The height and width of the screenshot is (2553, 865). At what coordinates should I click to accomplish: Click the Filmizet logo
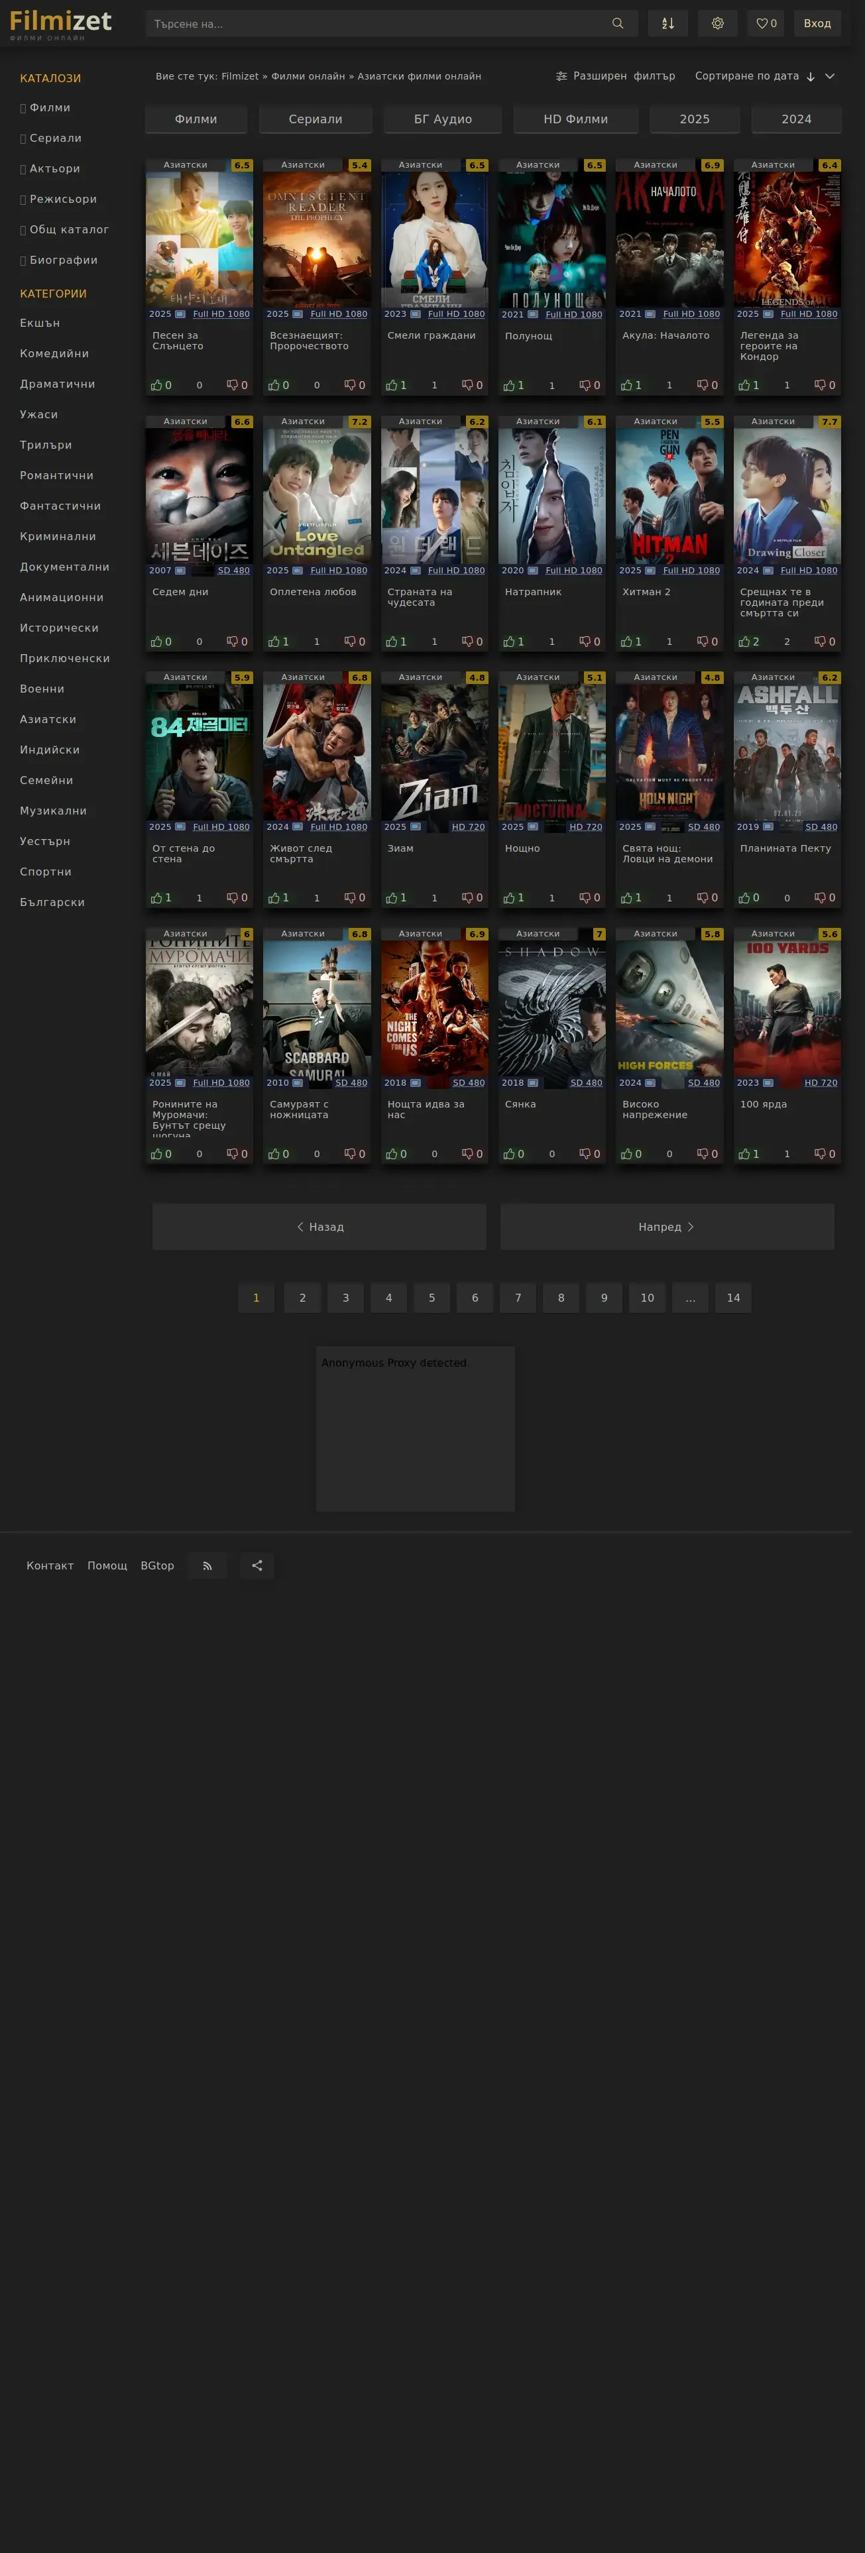(60, 24)
